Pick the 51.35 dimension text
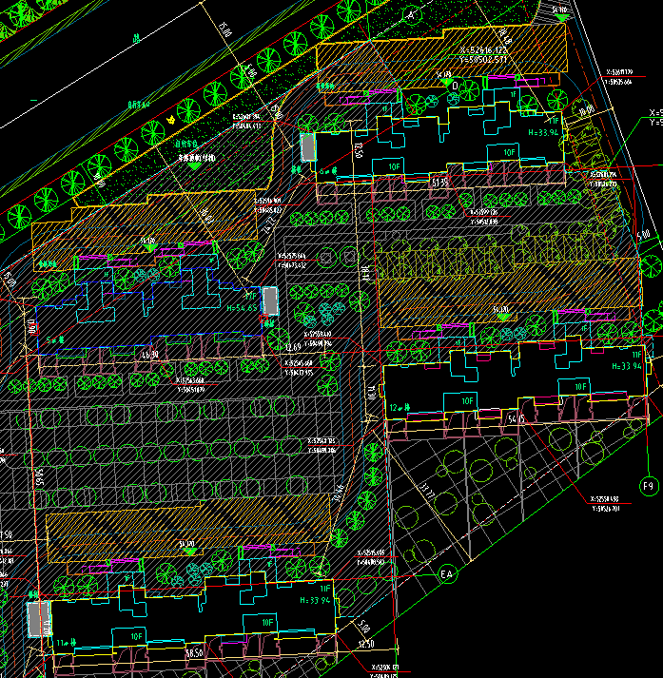 pos(439,183)
